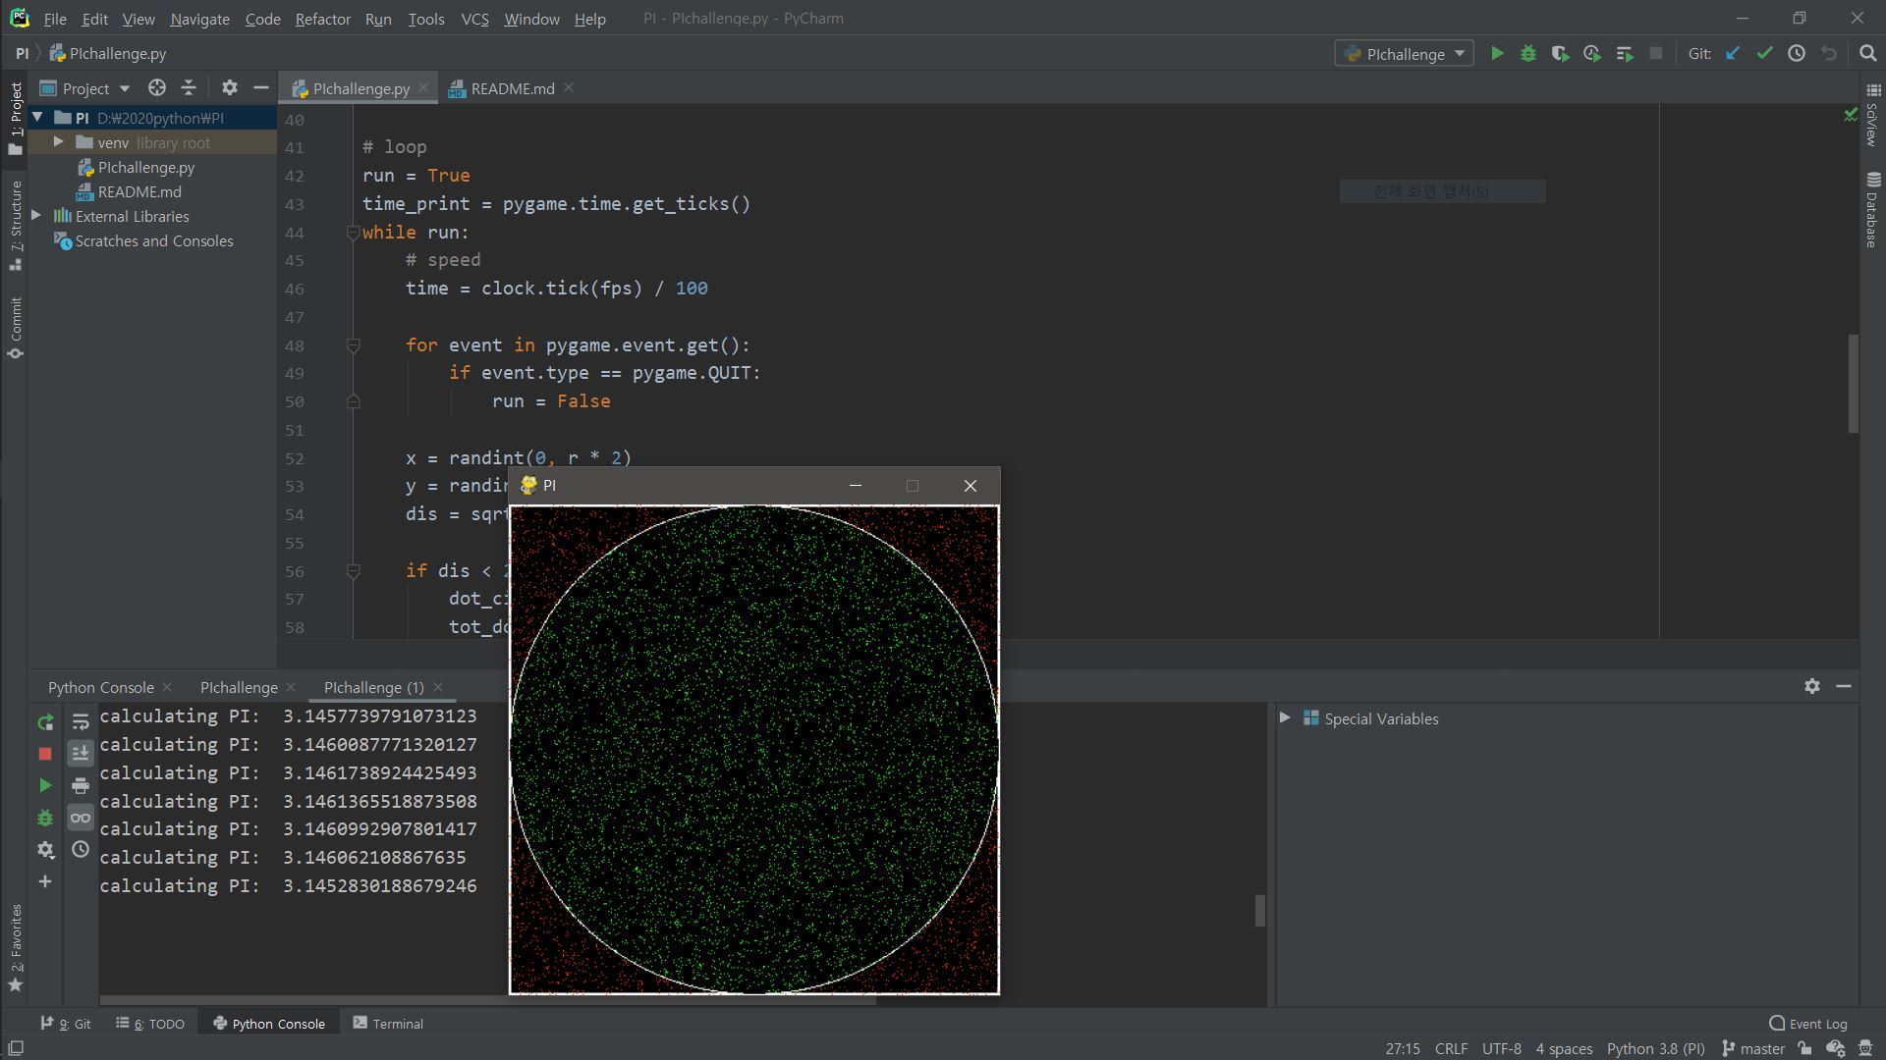Rerun the Python console
1886x1060 pixels.
click(x=45, y=721)
